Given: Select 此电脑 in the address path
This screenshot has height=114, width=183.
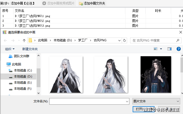Looking at the screenshot, I should (x=43, y=40).
